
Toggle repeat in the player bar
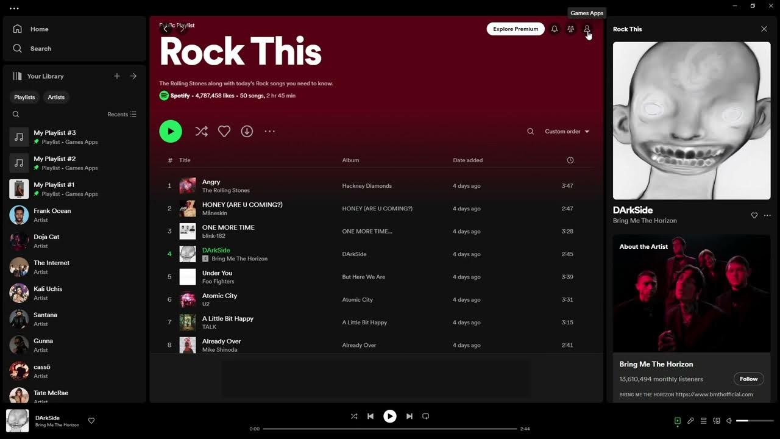tap(426, 416)
